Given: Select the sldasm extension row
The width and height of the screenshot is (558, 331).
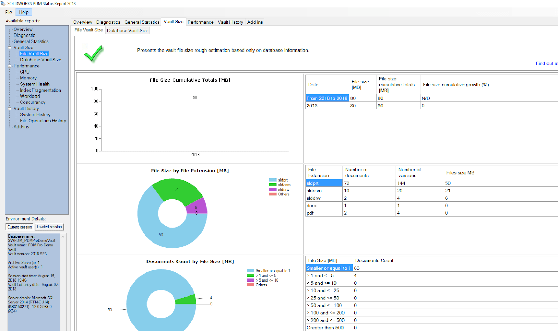Looking at the screenshot, I should click(432, 191).
